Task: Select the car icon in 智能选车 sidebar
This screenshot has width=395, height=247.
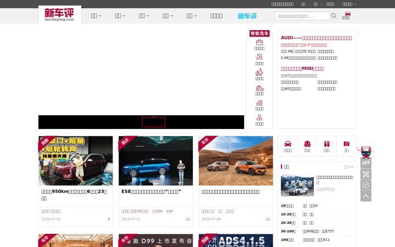Action: pos(259,88)
